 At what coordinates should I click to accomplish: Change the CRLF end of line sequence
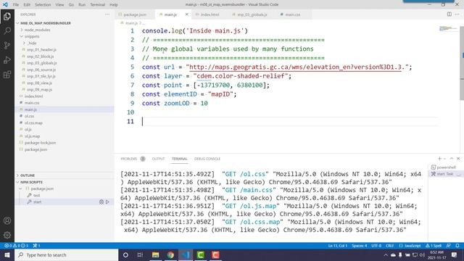(390, 246)
